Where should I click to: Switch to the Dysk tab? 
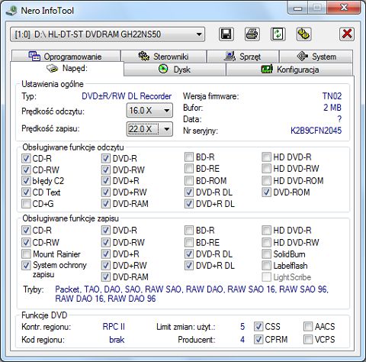[175, 69]
